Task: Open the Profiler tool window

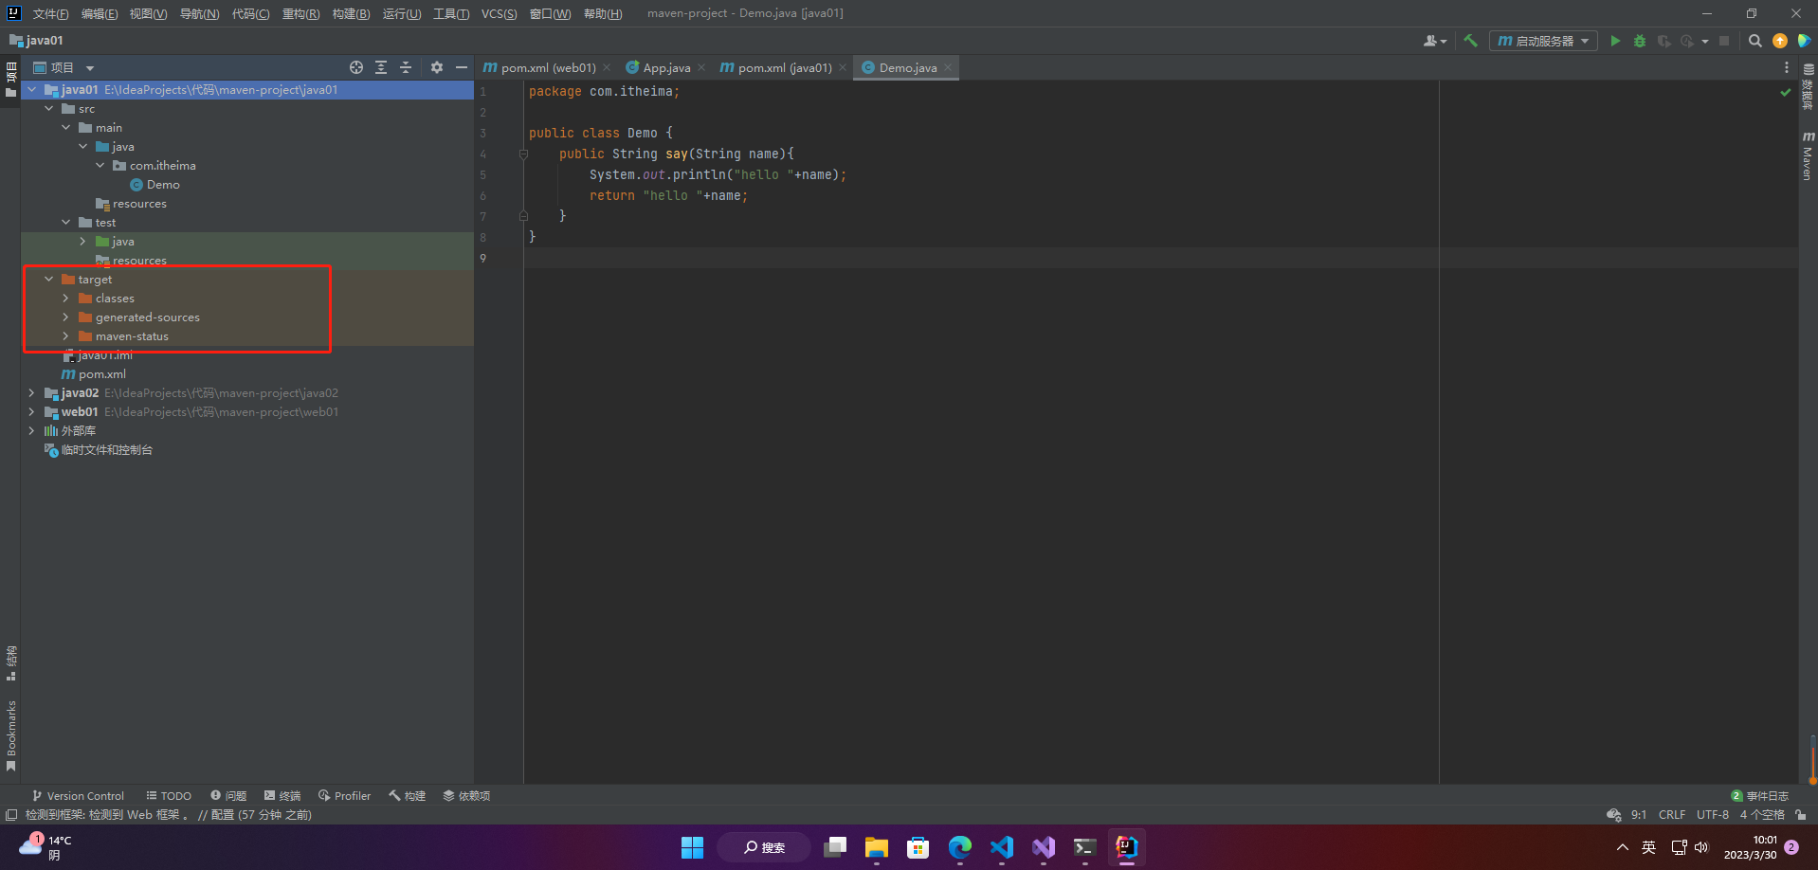Action: pyautogui.click(x=344, y=796)
